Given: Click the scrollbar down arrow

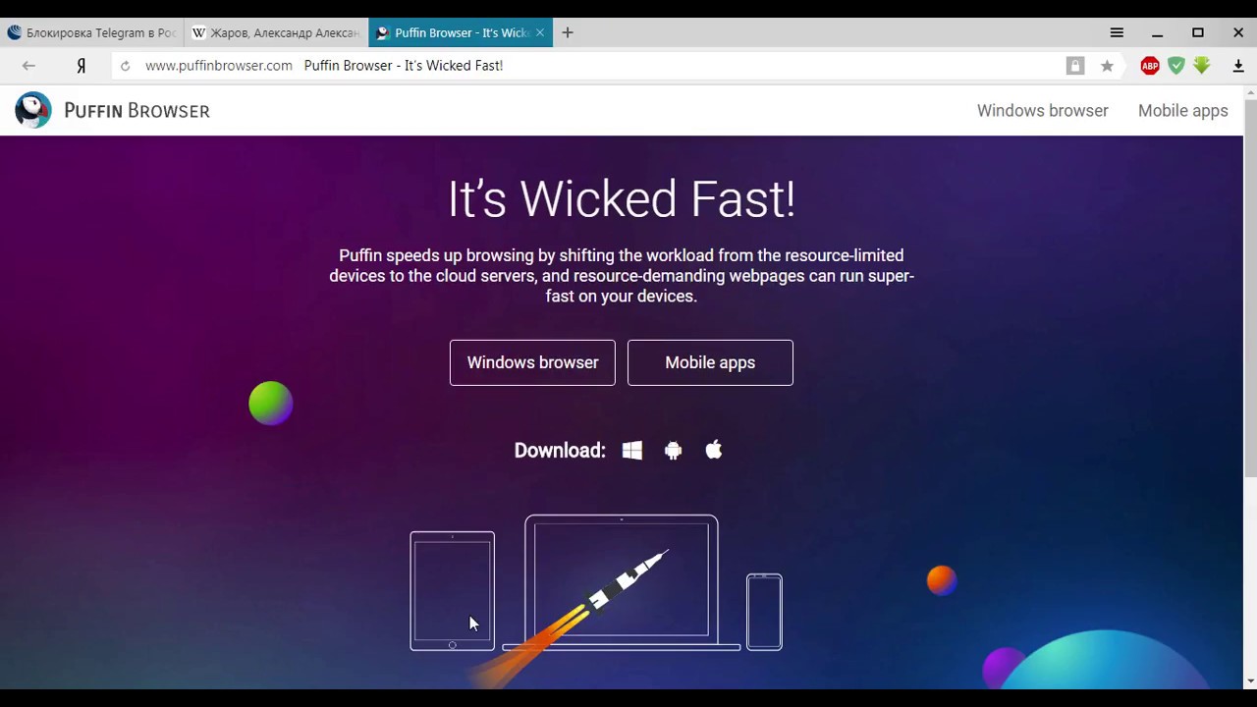Looking at the screenshot, I should point(1250,681).
